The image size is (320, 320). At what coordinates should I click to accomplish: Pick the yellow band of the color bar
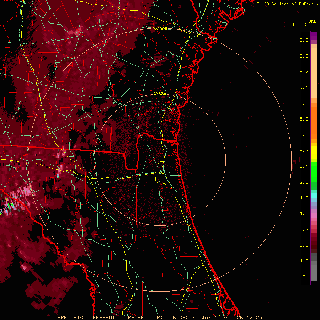[x=314, y=152]
